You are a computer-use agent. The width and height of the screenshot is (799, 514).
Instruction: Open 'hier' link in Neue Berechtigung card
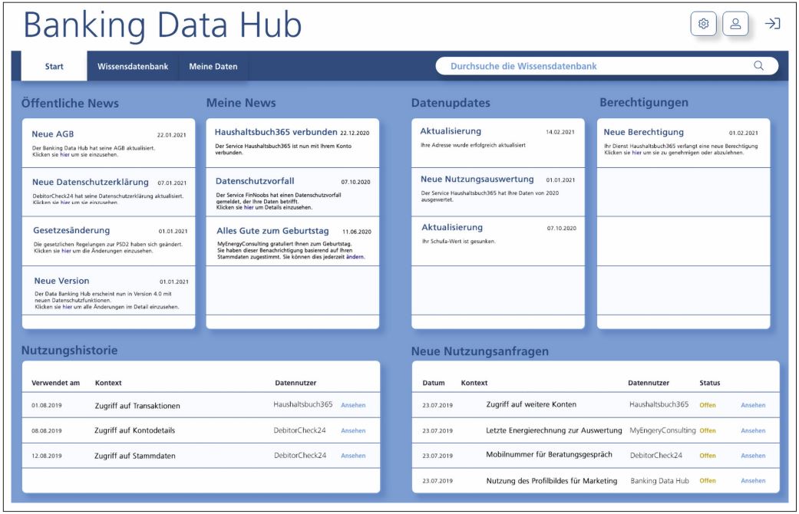point(637,153)
